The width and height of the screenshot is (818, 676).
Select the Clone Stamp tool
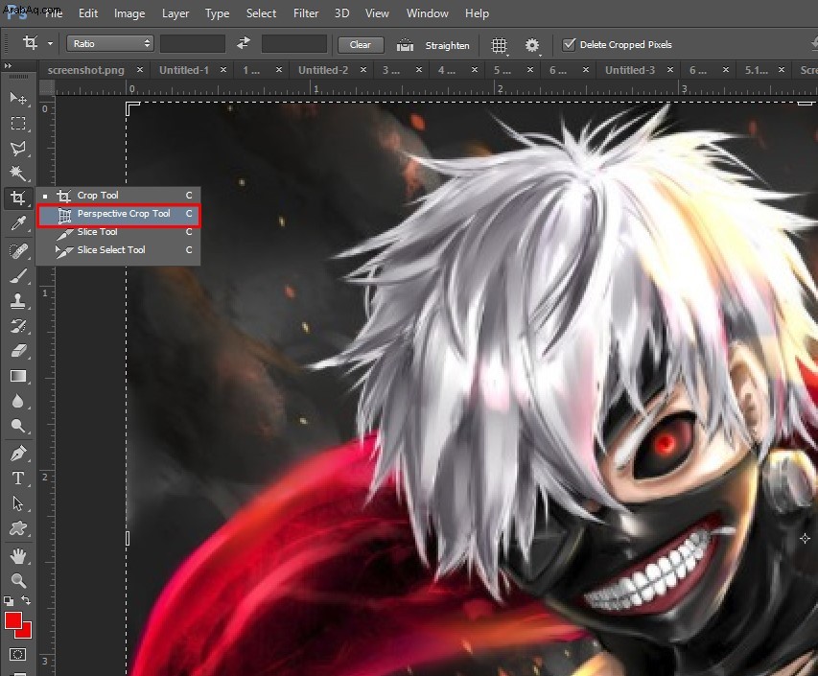point(18,301)
